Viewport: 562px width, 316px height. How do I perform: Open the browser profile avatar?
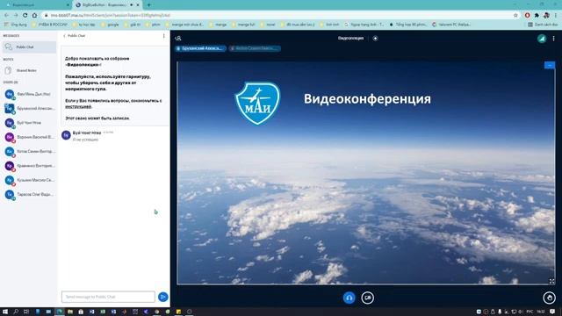click(x=546, y=16)
